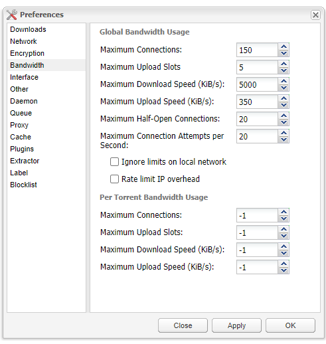This screenshot has width=326, height=344.
Task: Open the Other preferences page
Action: tap(46, 89)
